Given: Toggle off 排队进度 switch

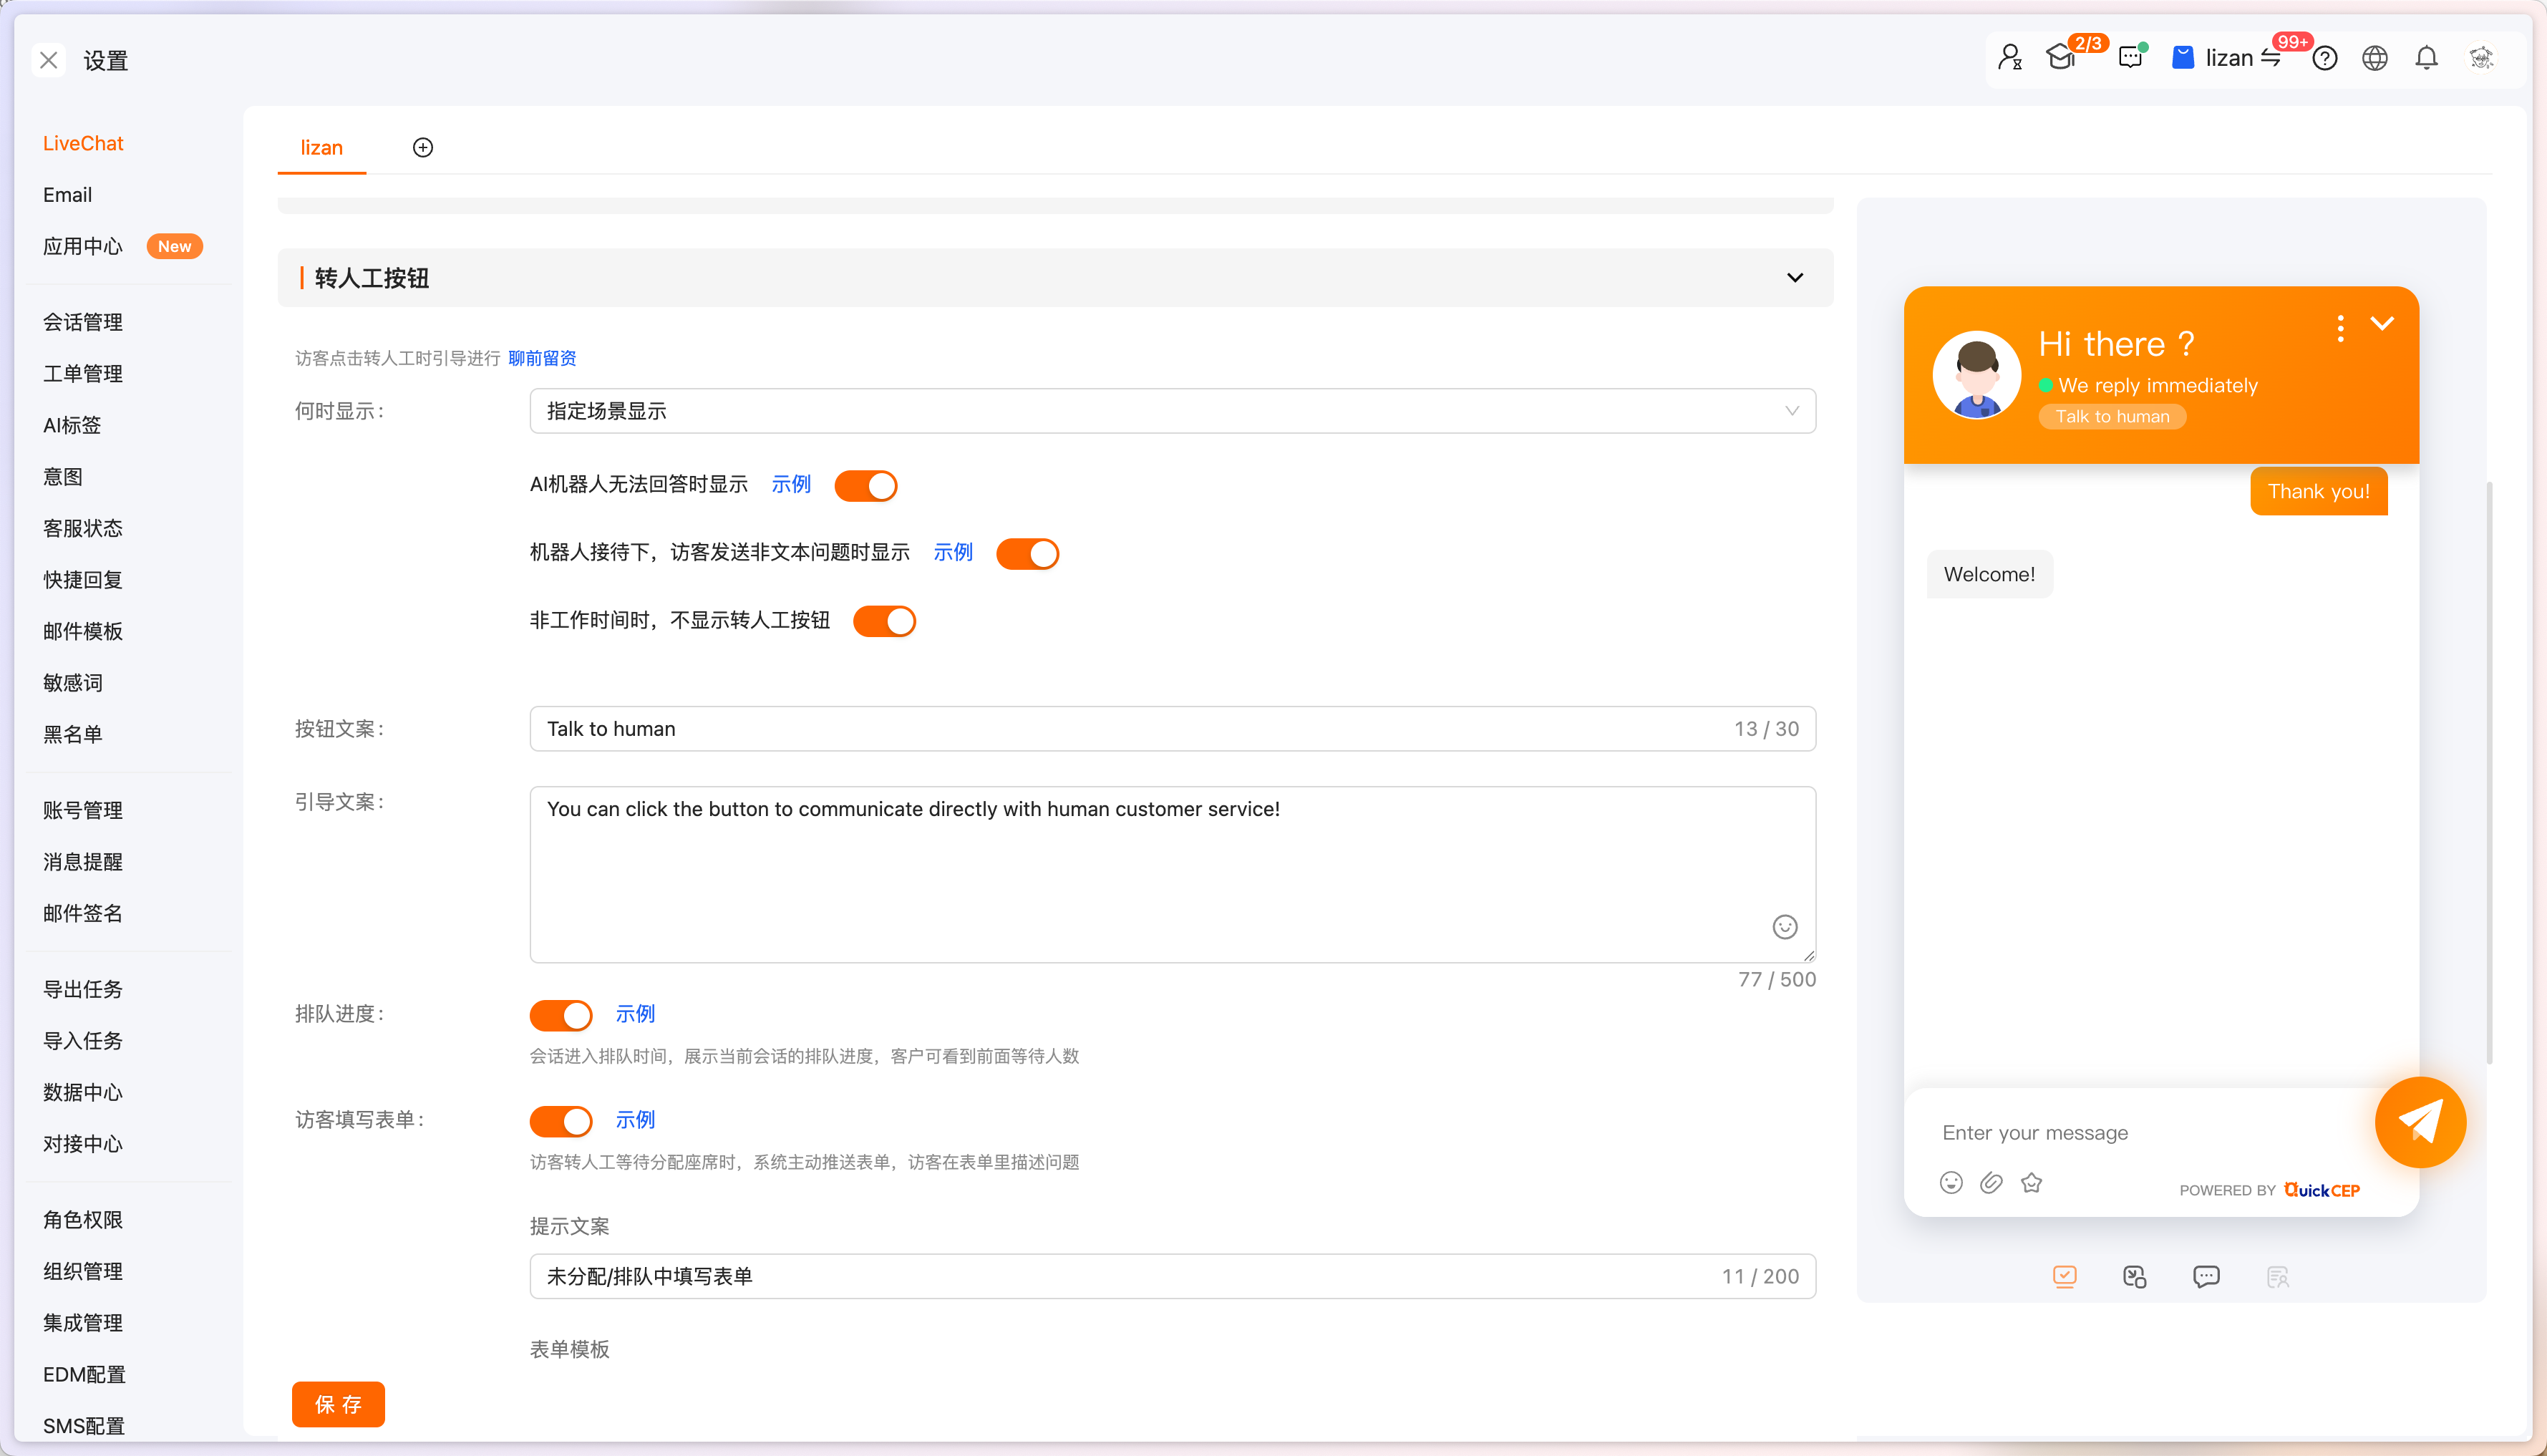Looking at the screenshot, I should point(561,1015).
